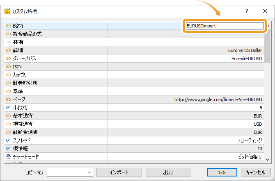Screen dimensions: 275x181
Task: Click the インポート button
Action: pos(119,172)
